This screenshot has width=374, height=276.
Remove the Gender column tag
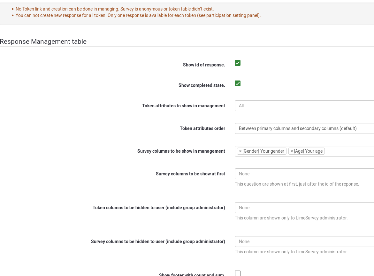tap(240, 151)
